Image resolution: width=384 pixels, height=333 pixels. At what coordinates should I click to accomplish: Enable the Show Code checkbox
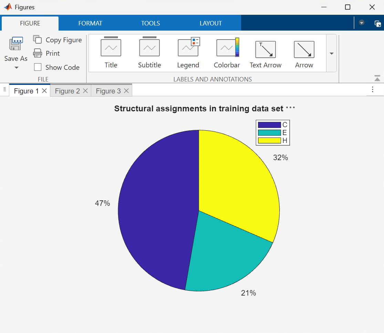pos(38,67)
